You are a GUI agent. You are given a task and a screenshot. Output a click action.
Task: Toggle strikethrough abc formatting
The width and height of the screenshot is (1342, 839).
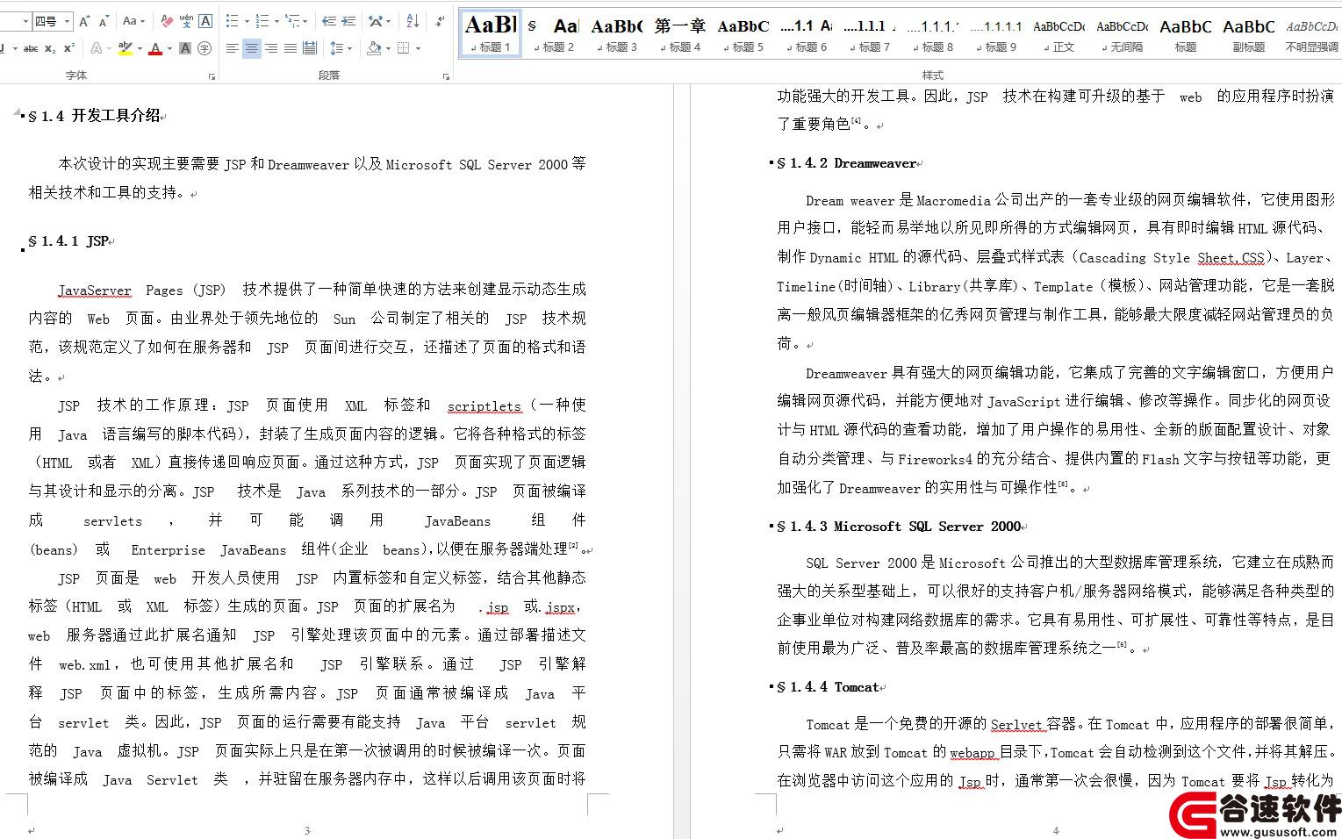[31, 48]
